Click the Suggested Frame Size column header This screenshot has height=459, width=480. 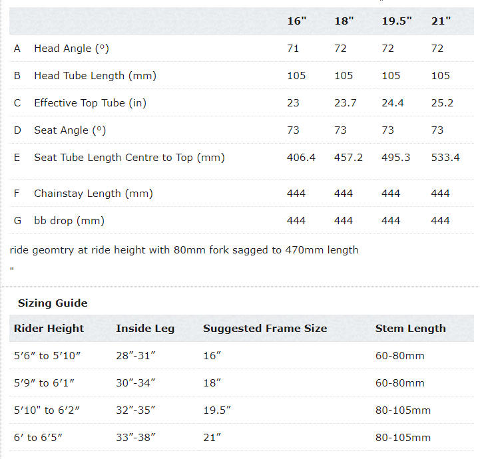(265, 329)
